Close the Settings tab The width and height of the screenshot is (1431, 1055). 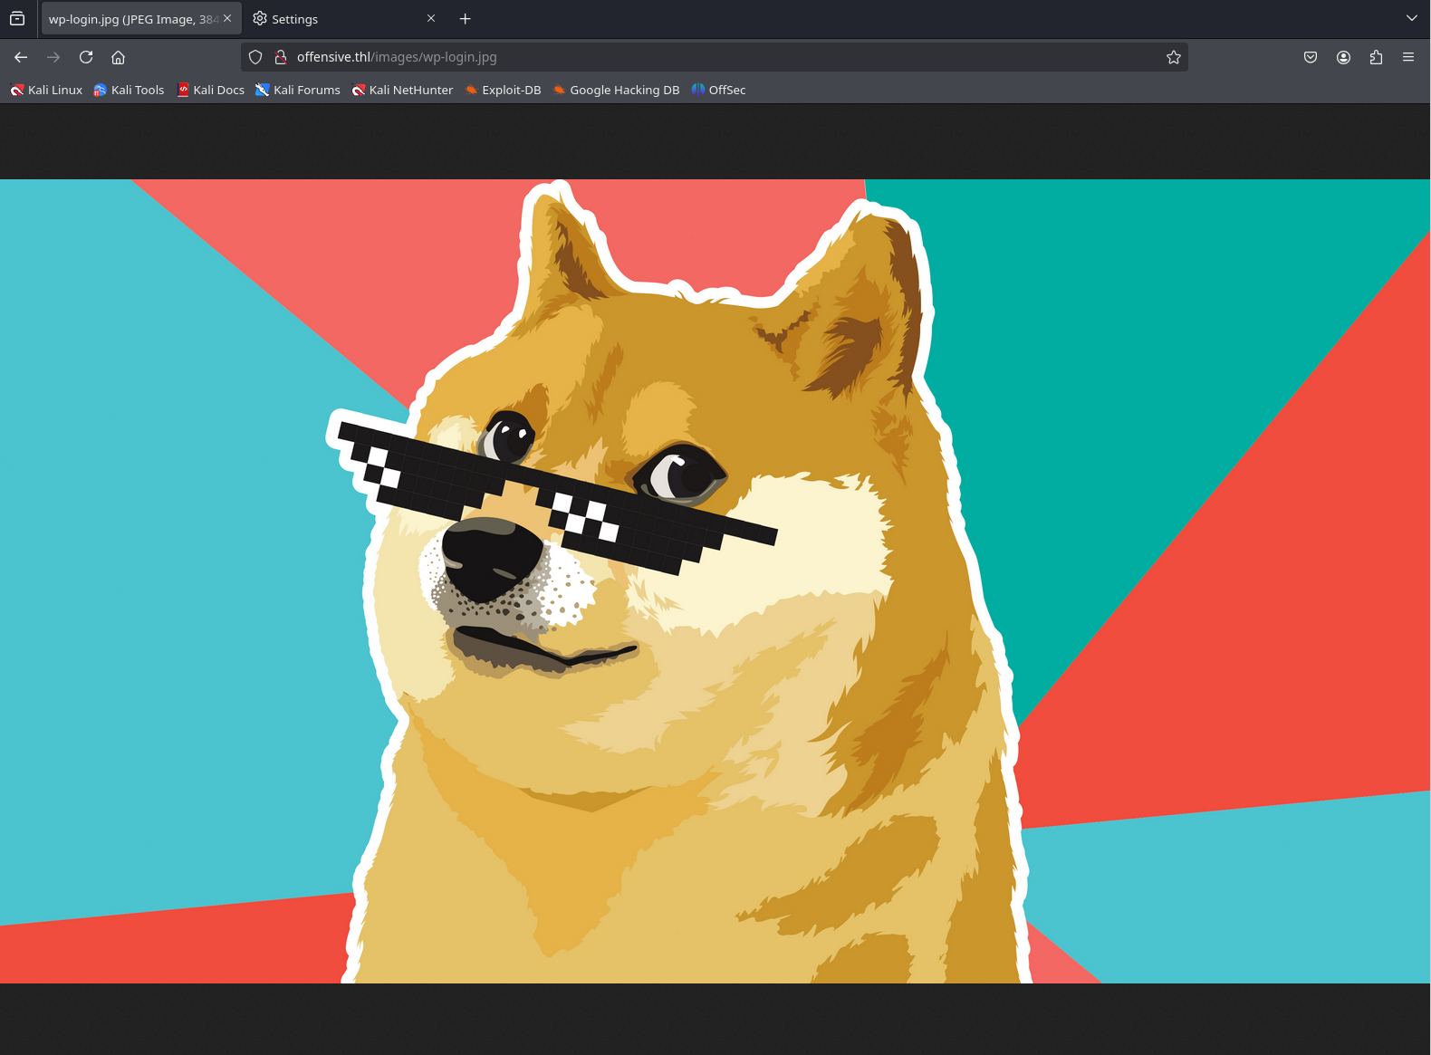(x=431, y=18)
